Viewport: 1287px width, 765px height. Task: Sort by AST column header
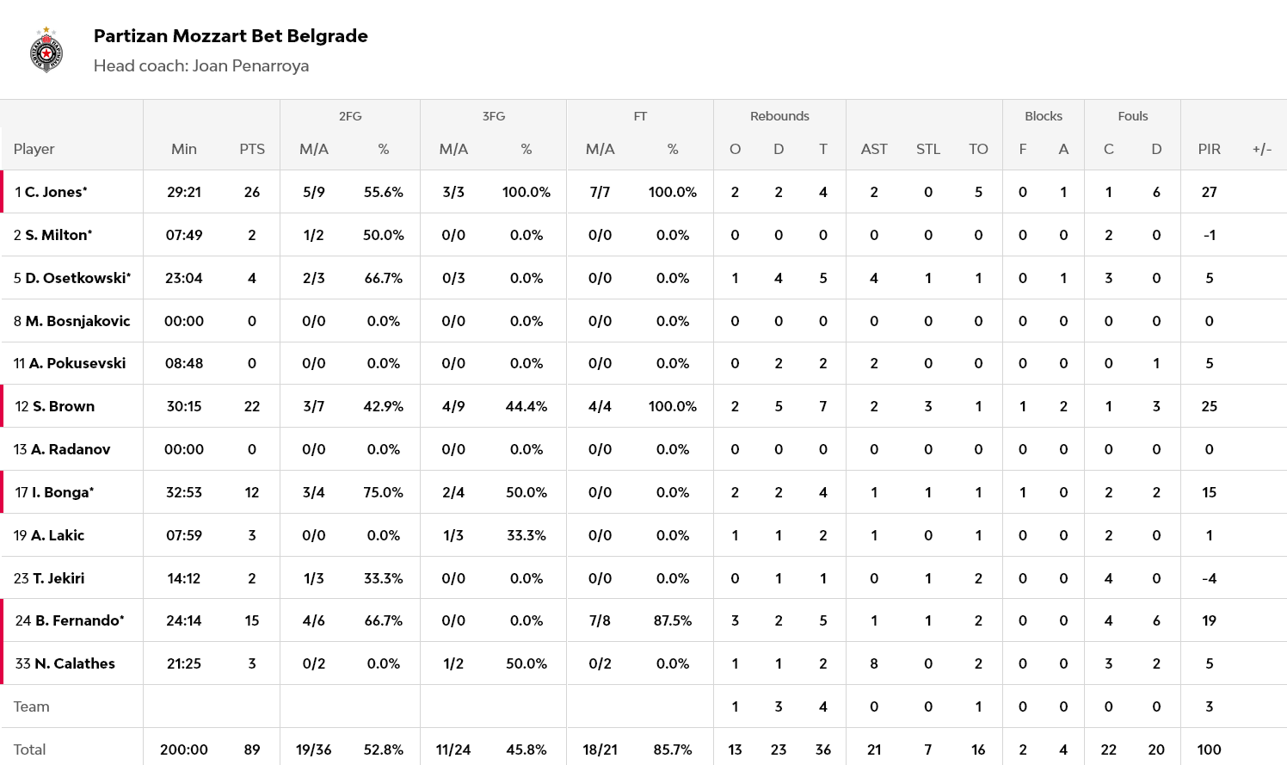[874, 149]
